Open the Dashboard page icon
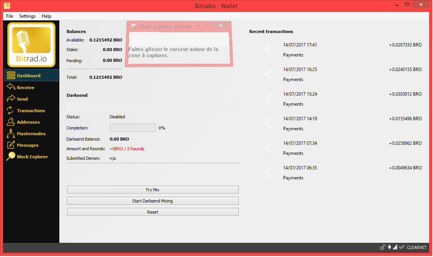Screen dimensions: 433x257 tap(11, 75)
